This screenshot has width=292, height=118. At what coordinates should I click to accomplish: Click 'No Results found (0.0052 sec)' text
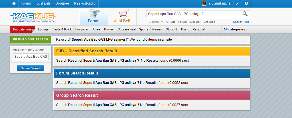(x=164, y=83)
